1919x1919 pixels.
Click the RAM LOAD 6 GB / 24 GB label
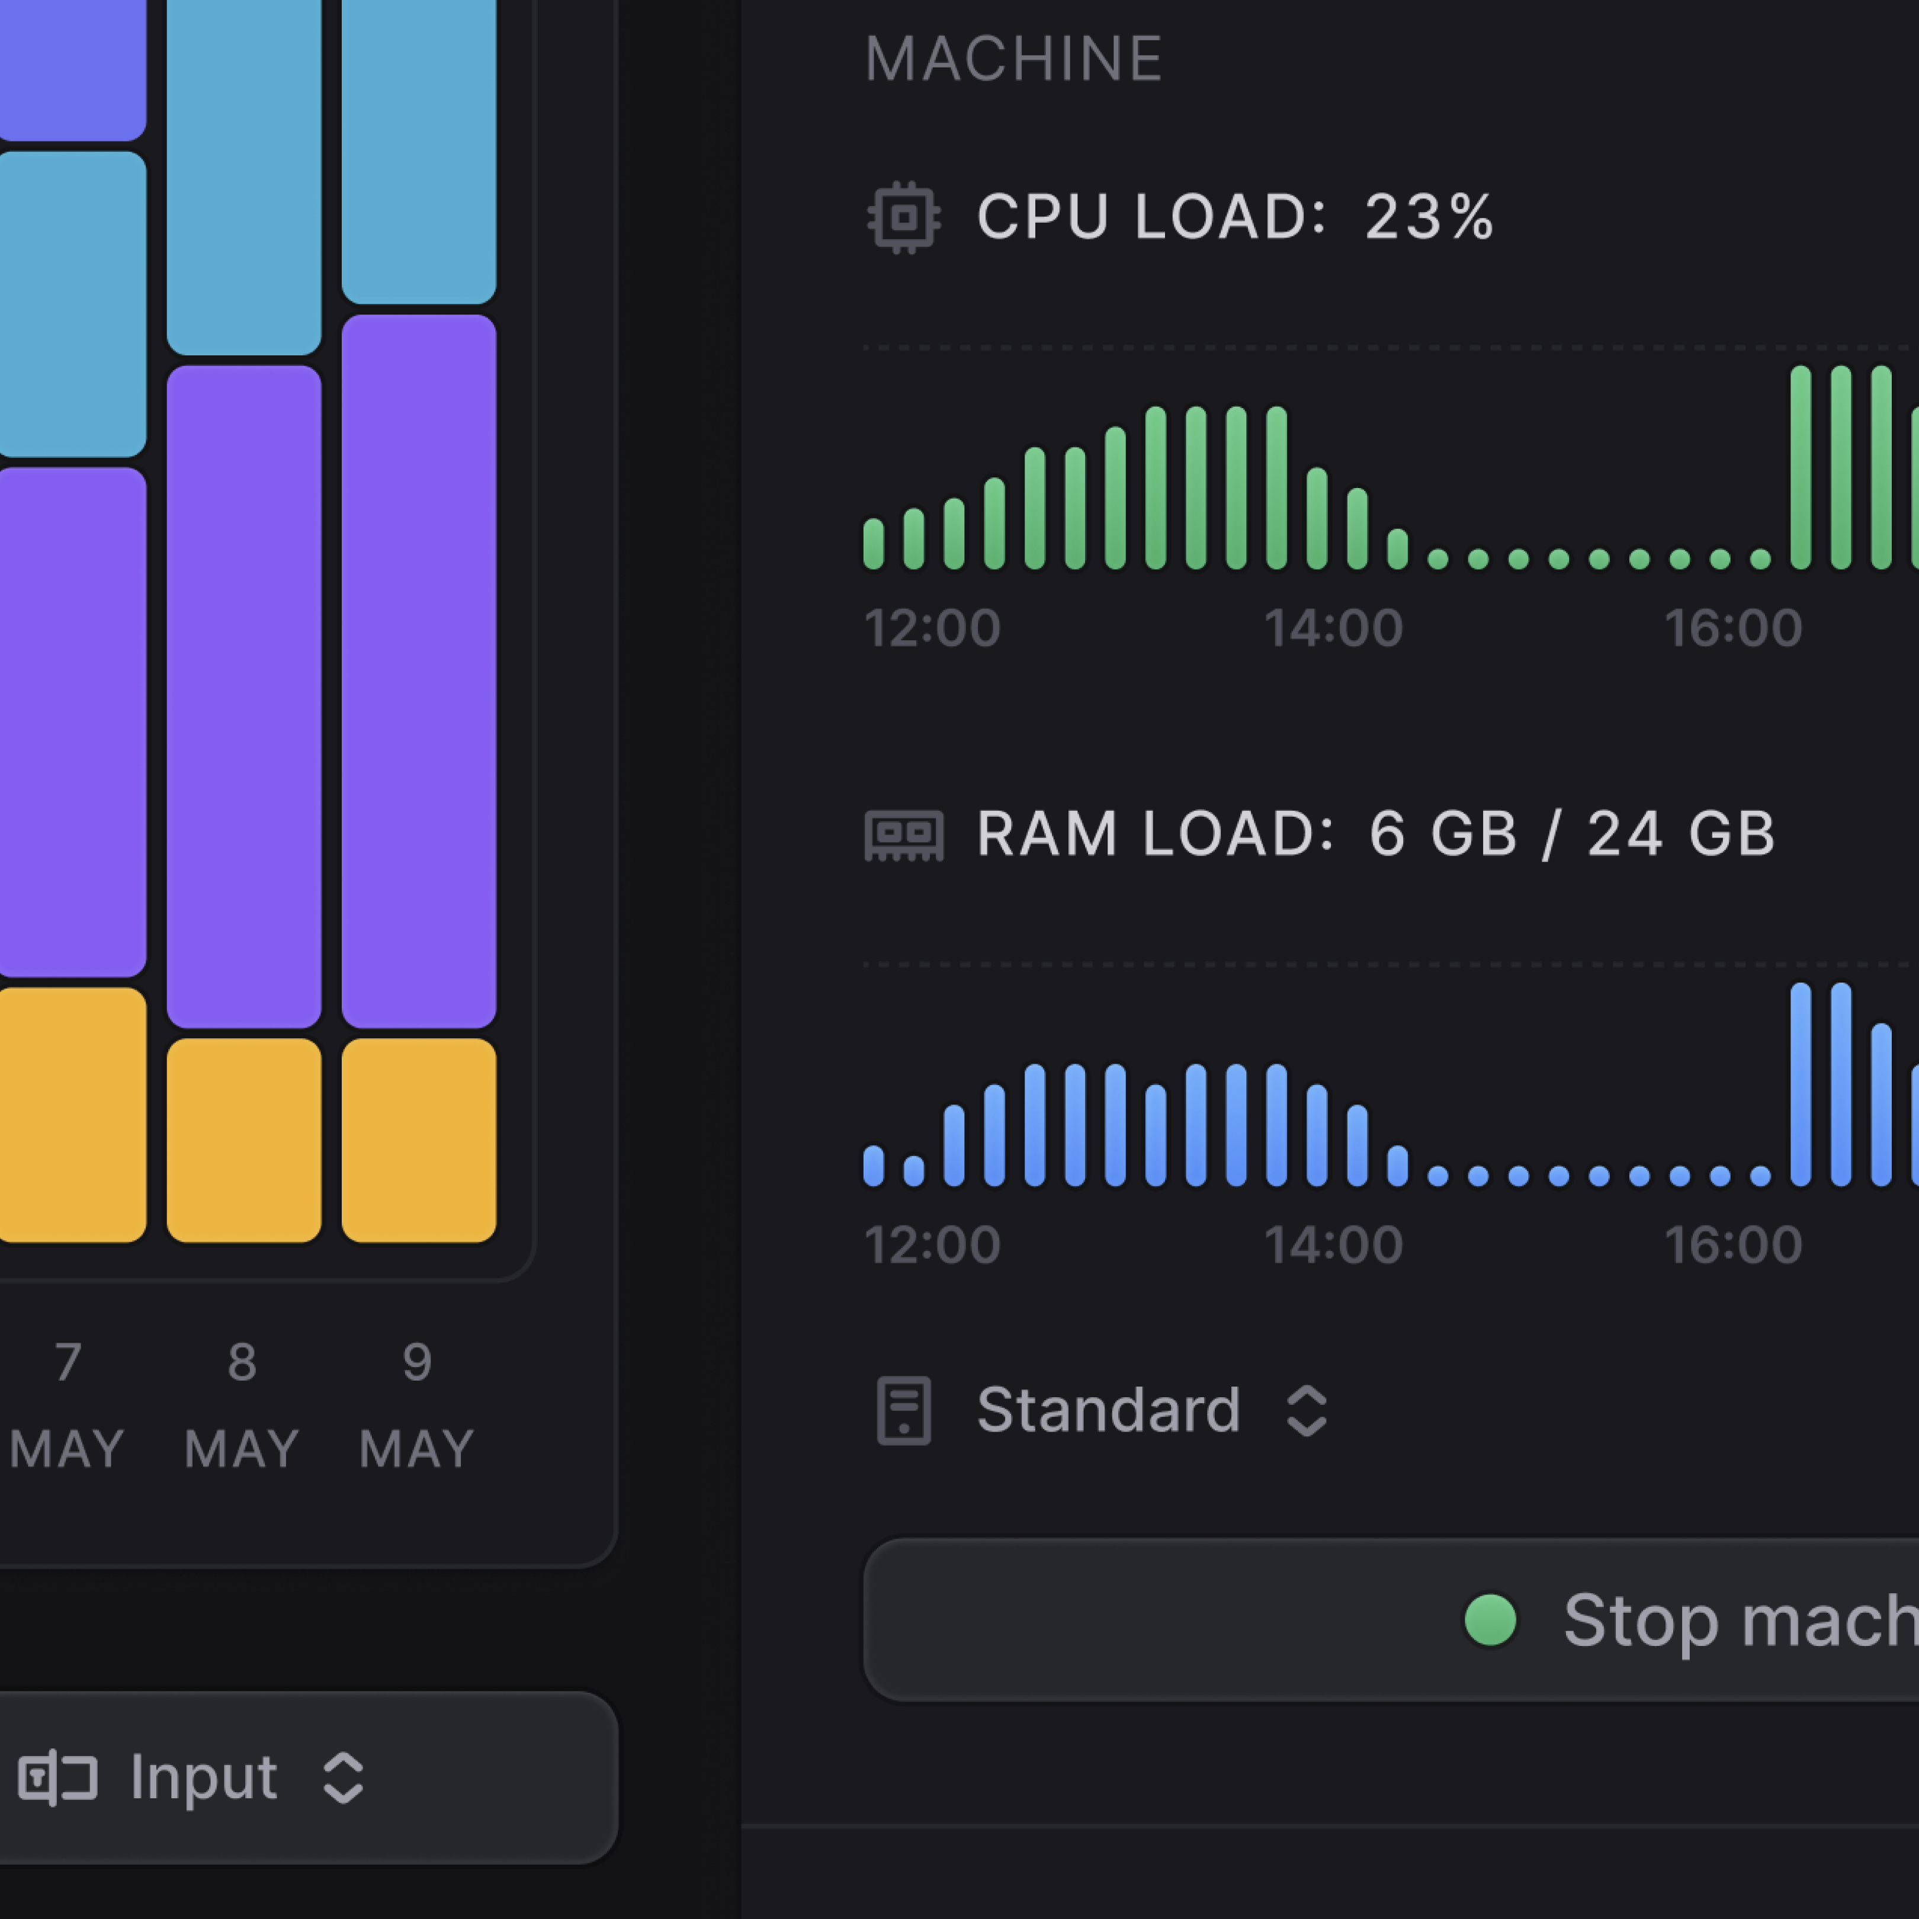click(x=1376, y=833)
